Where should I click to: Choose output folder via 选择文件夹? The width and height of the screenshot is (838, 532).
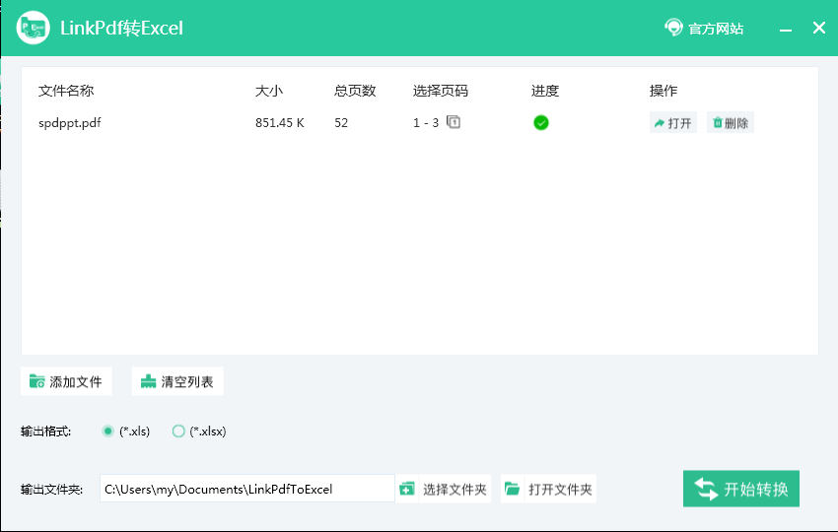coord(444,489)
